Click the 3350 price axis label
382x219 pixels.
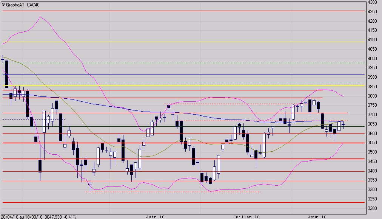(x=372, y=180)
